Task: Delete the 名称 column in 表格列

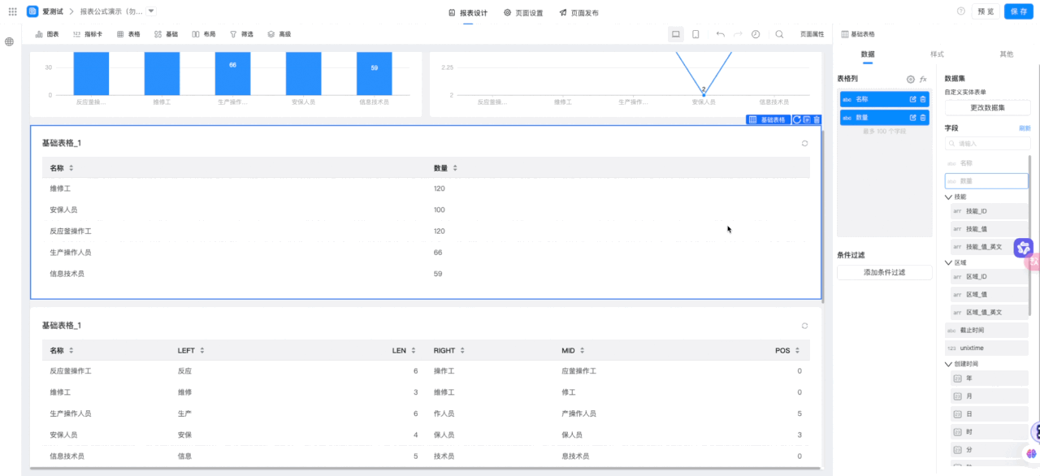Action: click(923, 99)
